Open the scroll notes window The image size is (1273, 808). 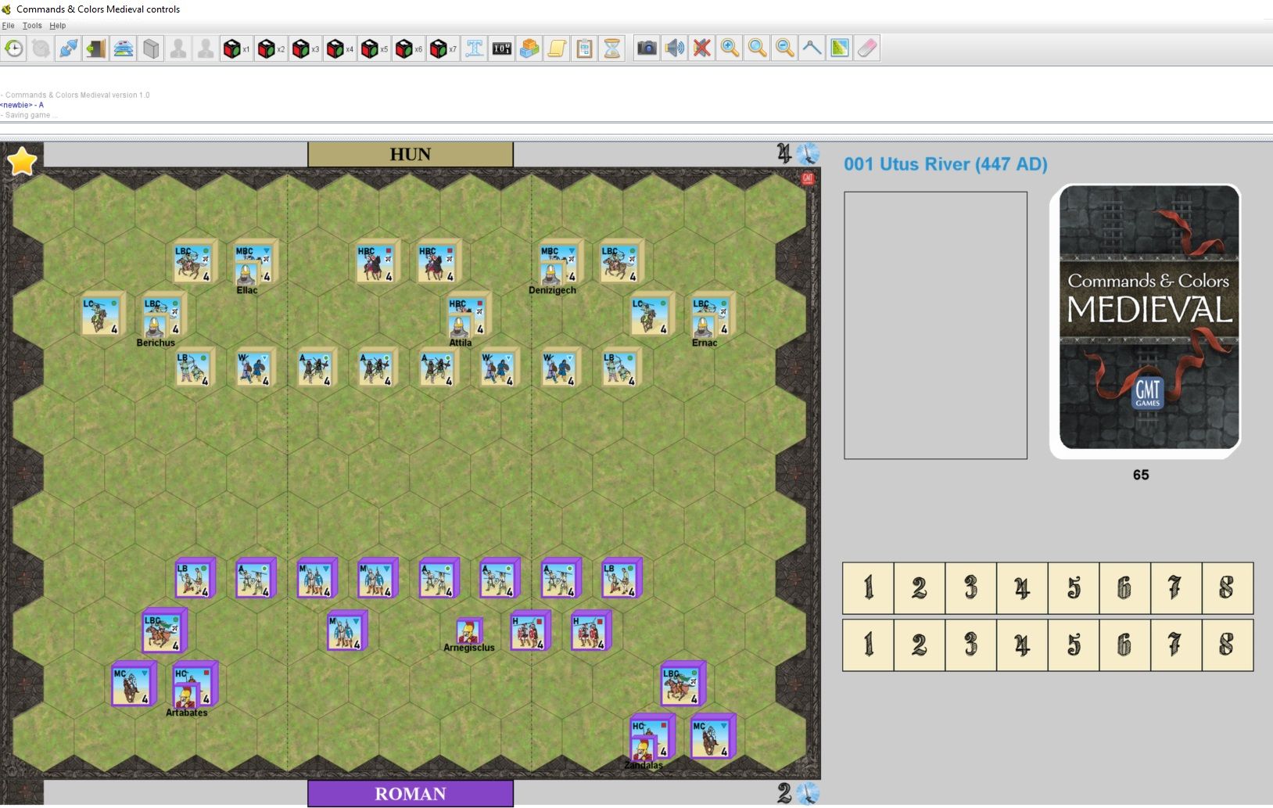[x=557, y=48]
